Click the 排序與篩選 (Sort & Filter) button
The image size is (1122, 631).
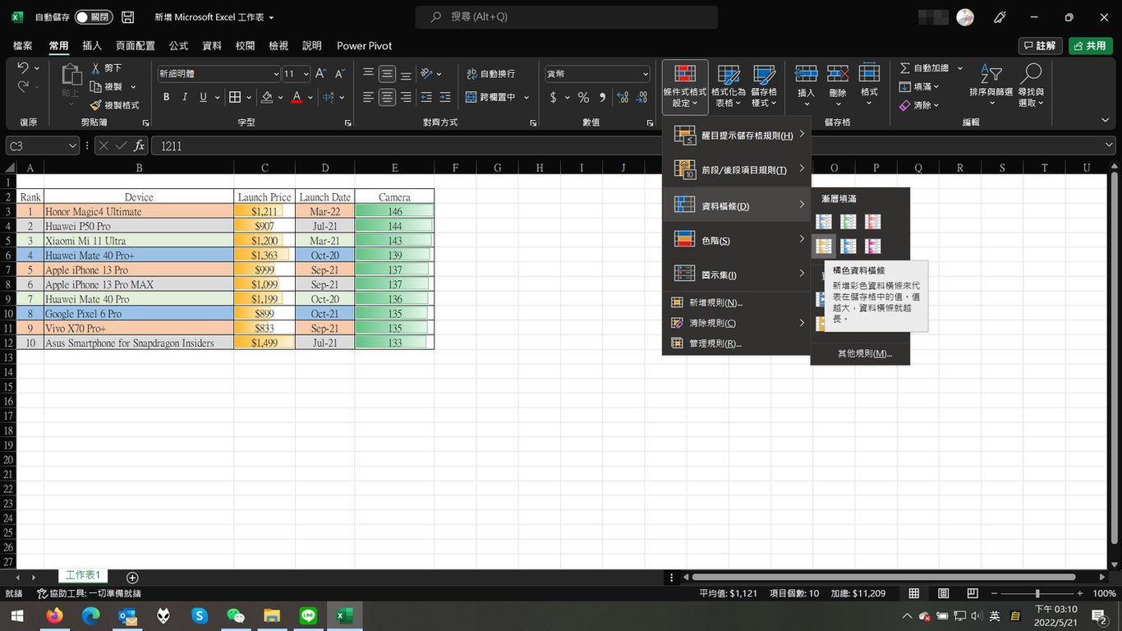pos(991,86)
